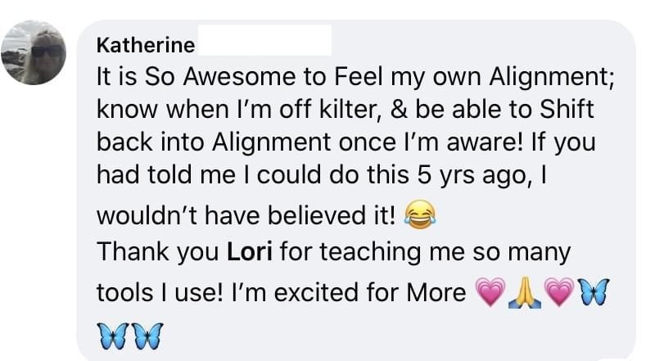Click the butterfly emoji beside the heart
655x361 pixels.
pyautogui.click(x=593, y=293)
